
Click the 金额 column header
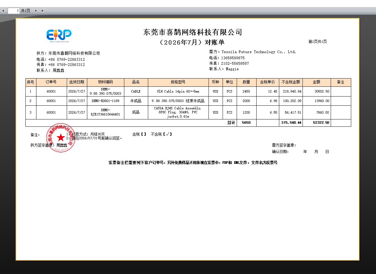(317, 82)
